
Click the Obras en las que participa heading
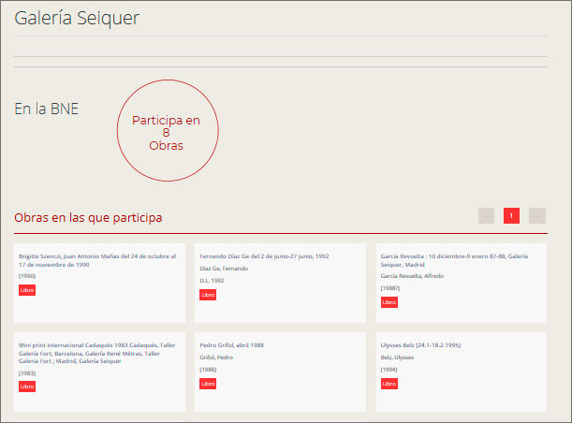point(88,218)
